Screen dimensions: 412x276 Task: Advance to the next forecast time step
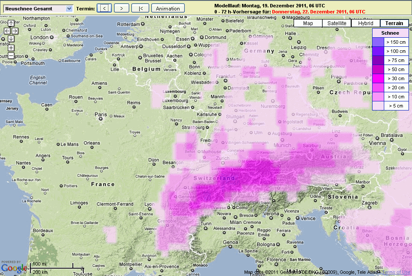(121, 8)
